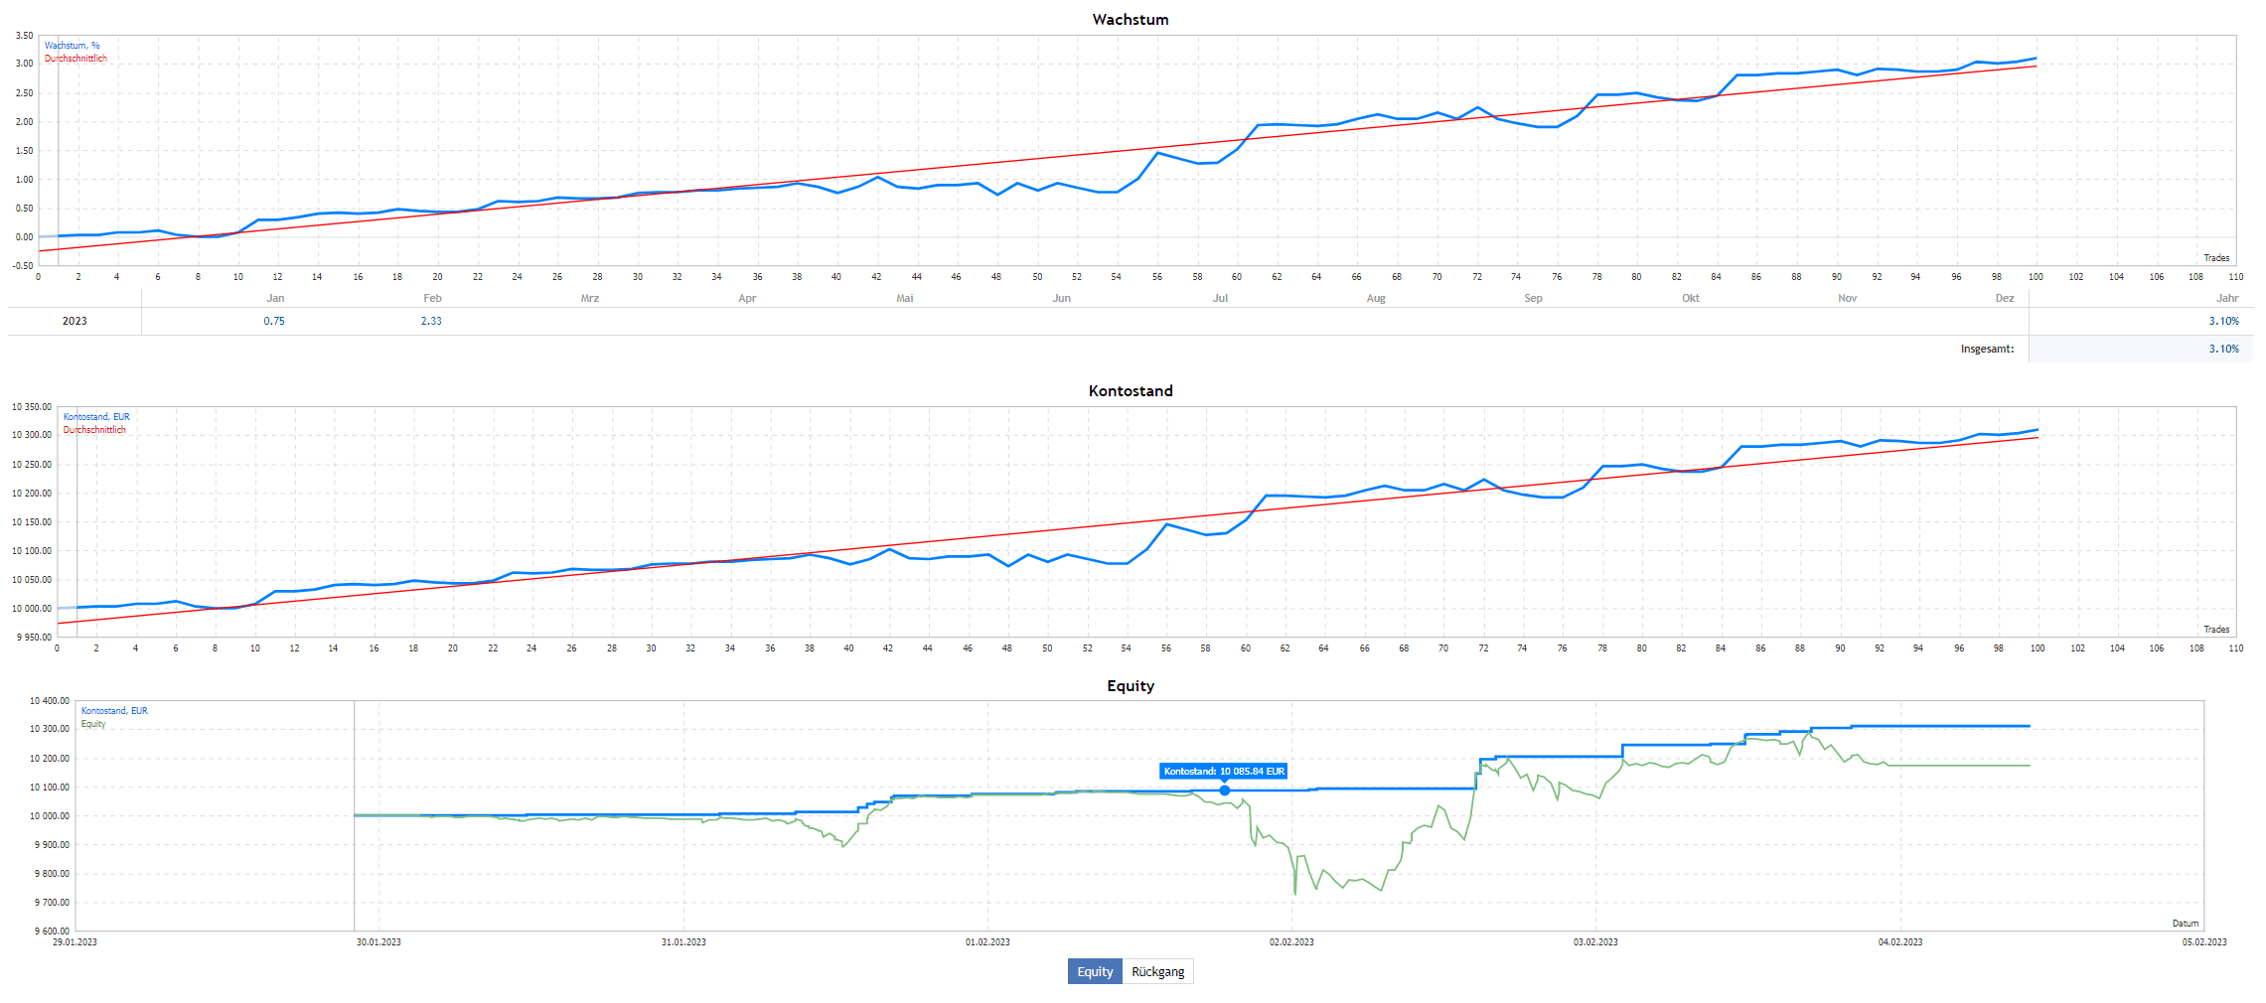Click the date label 30.01.2023
Image resolution: width=2266 pixels, height=1003 pixels.
[378, 942]
